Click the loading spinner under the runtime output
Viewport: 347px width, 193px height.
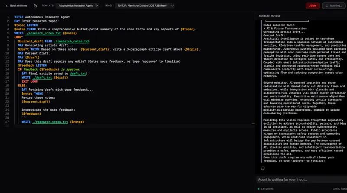(x=263, y=168)
